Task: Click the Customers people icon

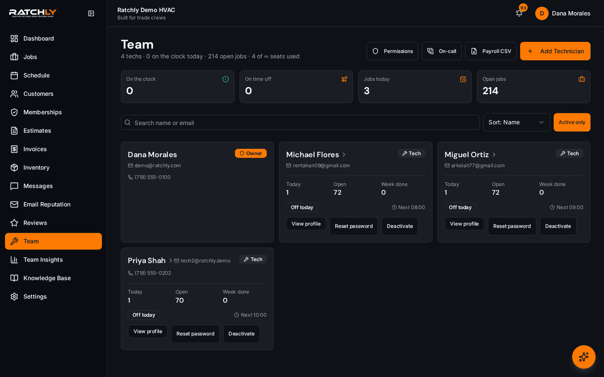Action: pyautogui.click(x=14, y=94)
